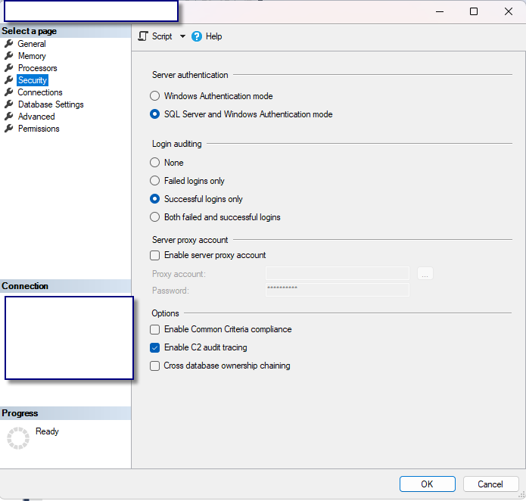526x501 pixels.
Task: Click the Password input field
Action: pyautogui.click(x=337, y=290)
